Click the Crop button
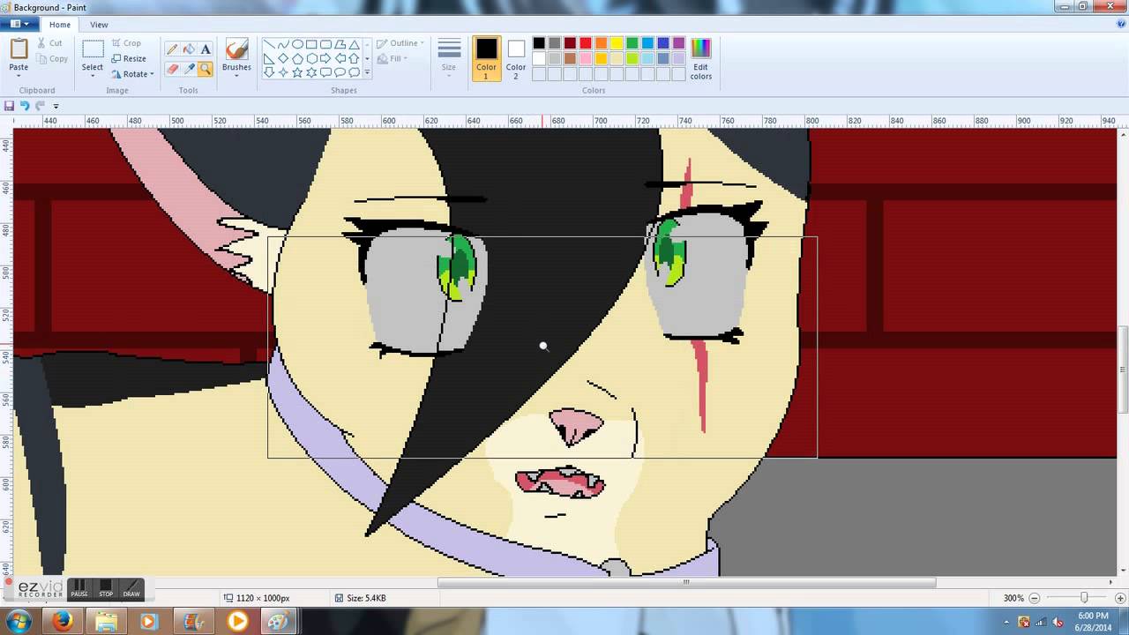The height and width of the screenshot is (635, 1129). click(125, 43)
